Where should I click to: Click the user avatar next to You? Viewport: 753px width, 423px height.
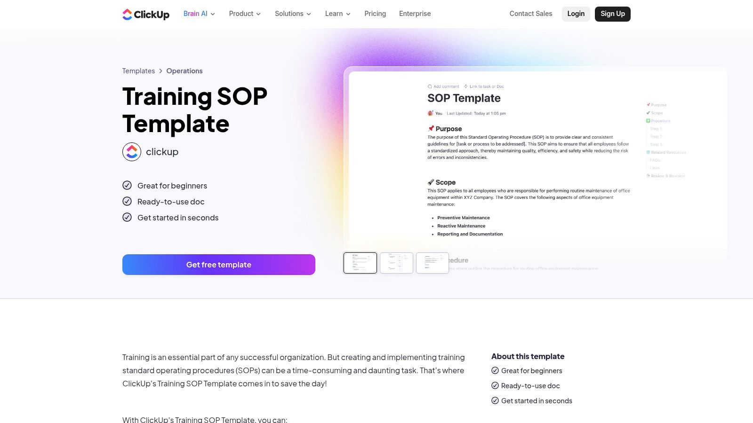[430, 113]
